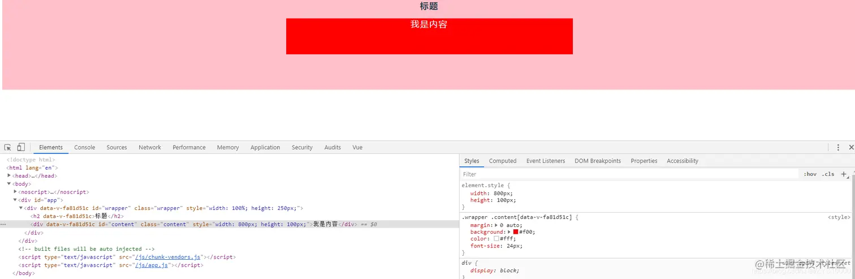Click the red 我是内容 content box
855x279 pixels.
click(429, 36)
